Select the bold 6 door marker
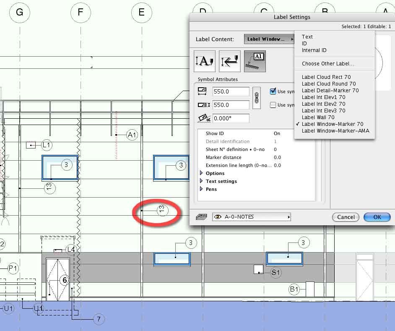395x331 pixels. click(65, 280)
